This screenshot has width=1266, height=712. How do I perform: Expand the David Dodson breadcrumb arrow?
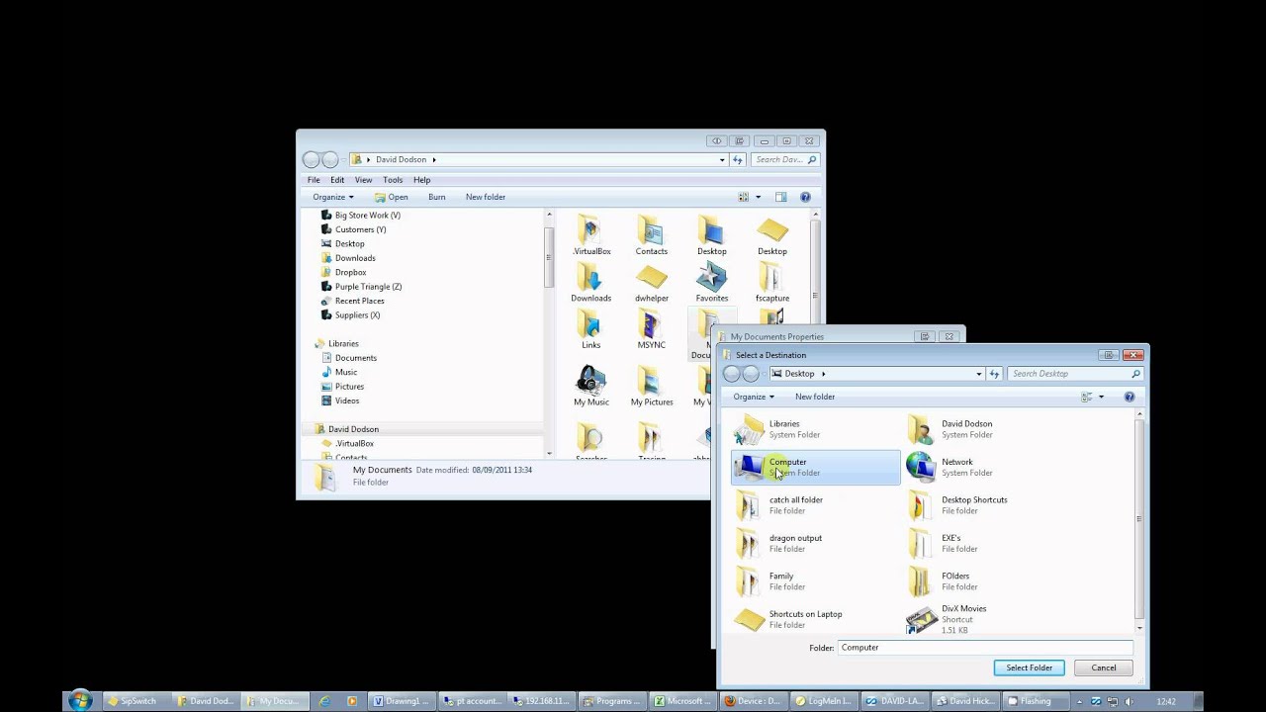[x=434, y=159]
